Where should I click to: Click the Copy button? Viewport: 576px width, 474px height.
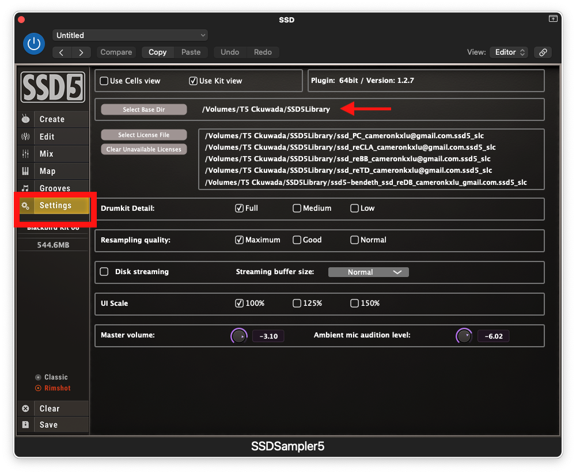[158, 52]
